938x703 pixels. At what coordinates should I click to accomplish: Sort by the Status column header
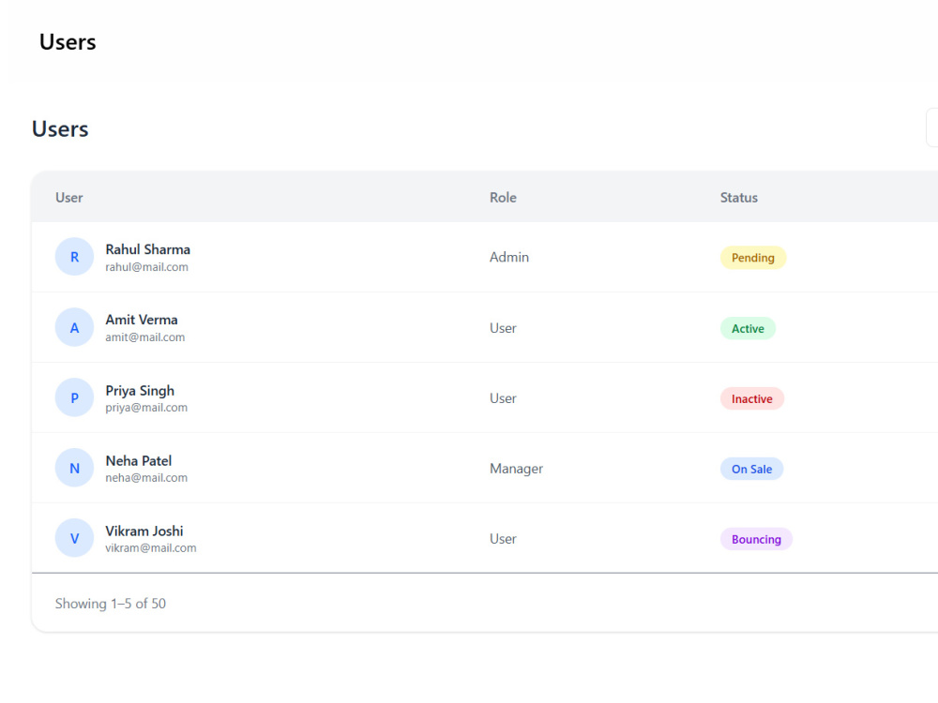[x=739, y=197]
